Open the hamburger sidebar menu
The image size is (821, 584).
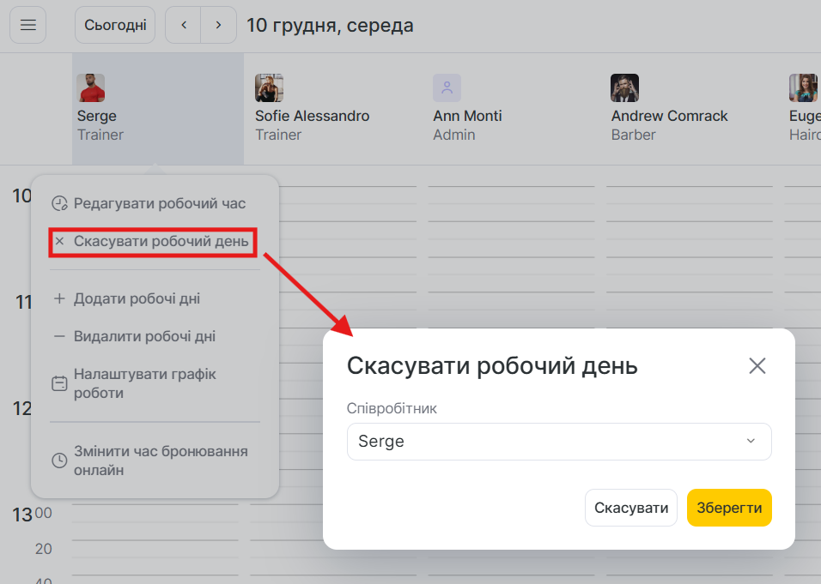pos(27,25)
